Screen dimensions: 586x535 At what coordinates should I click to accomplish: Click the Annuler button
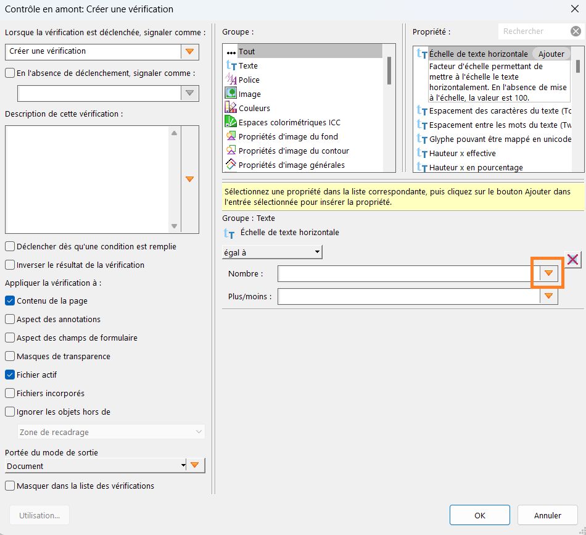pos(548,515)
